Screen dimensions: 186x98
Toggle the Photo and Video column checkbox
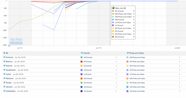128,53
